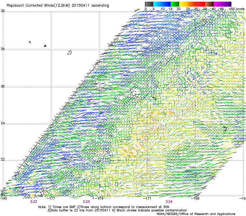Click the longitude label '-180'

[3, 198]
